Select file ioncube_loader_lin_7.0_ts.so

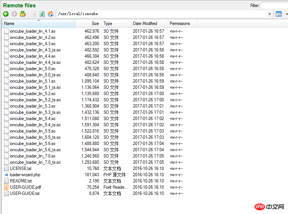(x=35, y=162)
